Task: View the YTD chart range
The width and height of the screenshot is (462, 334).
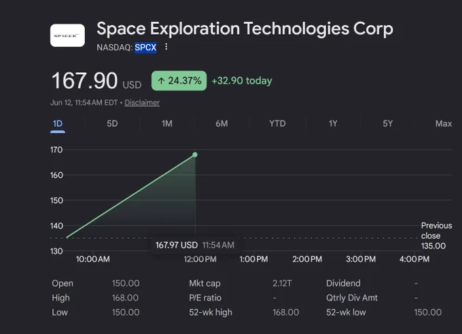Action: coord(277,123)
